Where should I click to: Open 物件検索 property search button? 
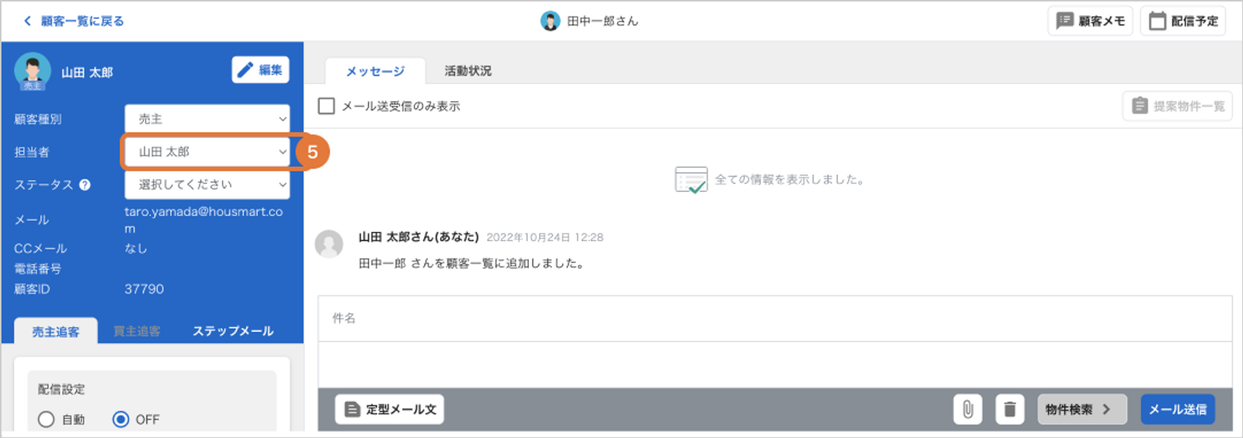click(1082, 409)
